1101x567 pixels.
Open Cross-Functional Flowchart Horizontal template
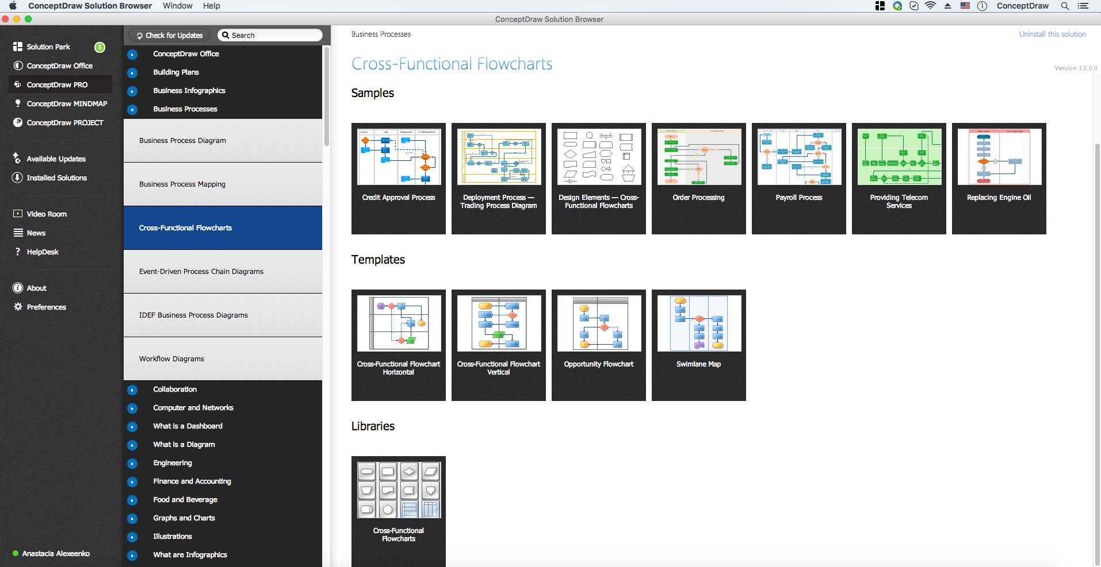tap(399, 345)
